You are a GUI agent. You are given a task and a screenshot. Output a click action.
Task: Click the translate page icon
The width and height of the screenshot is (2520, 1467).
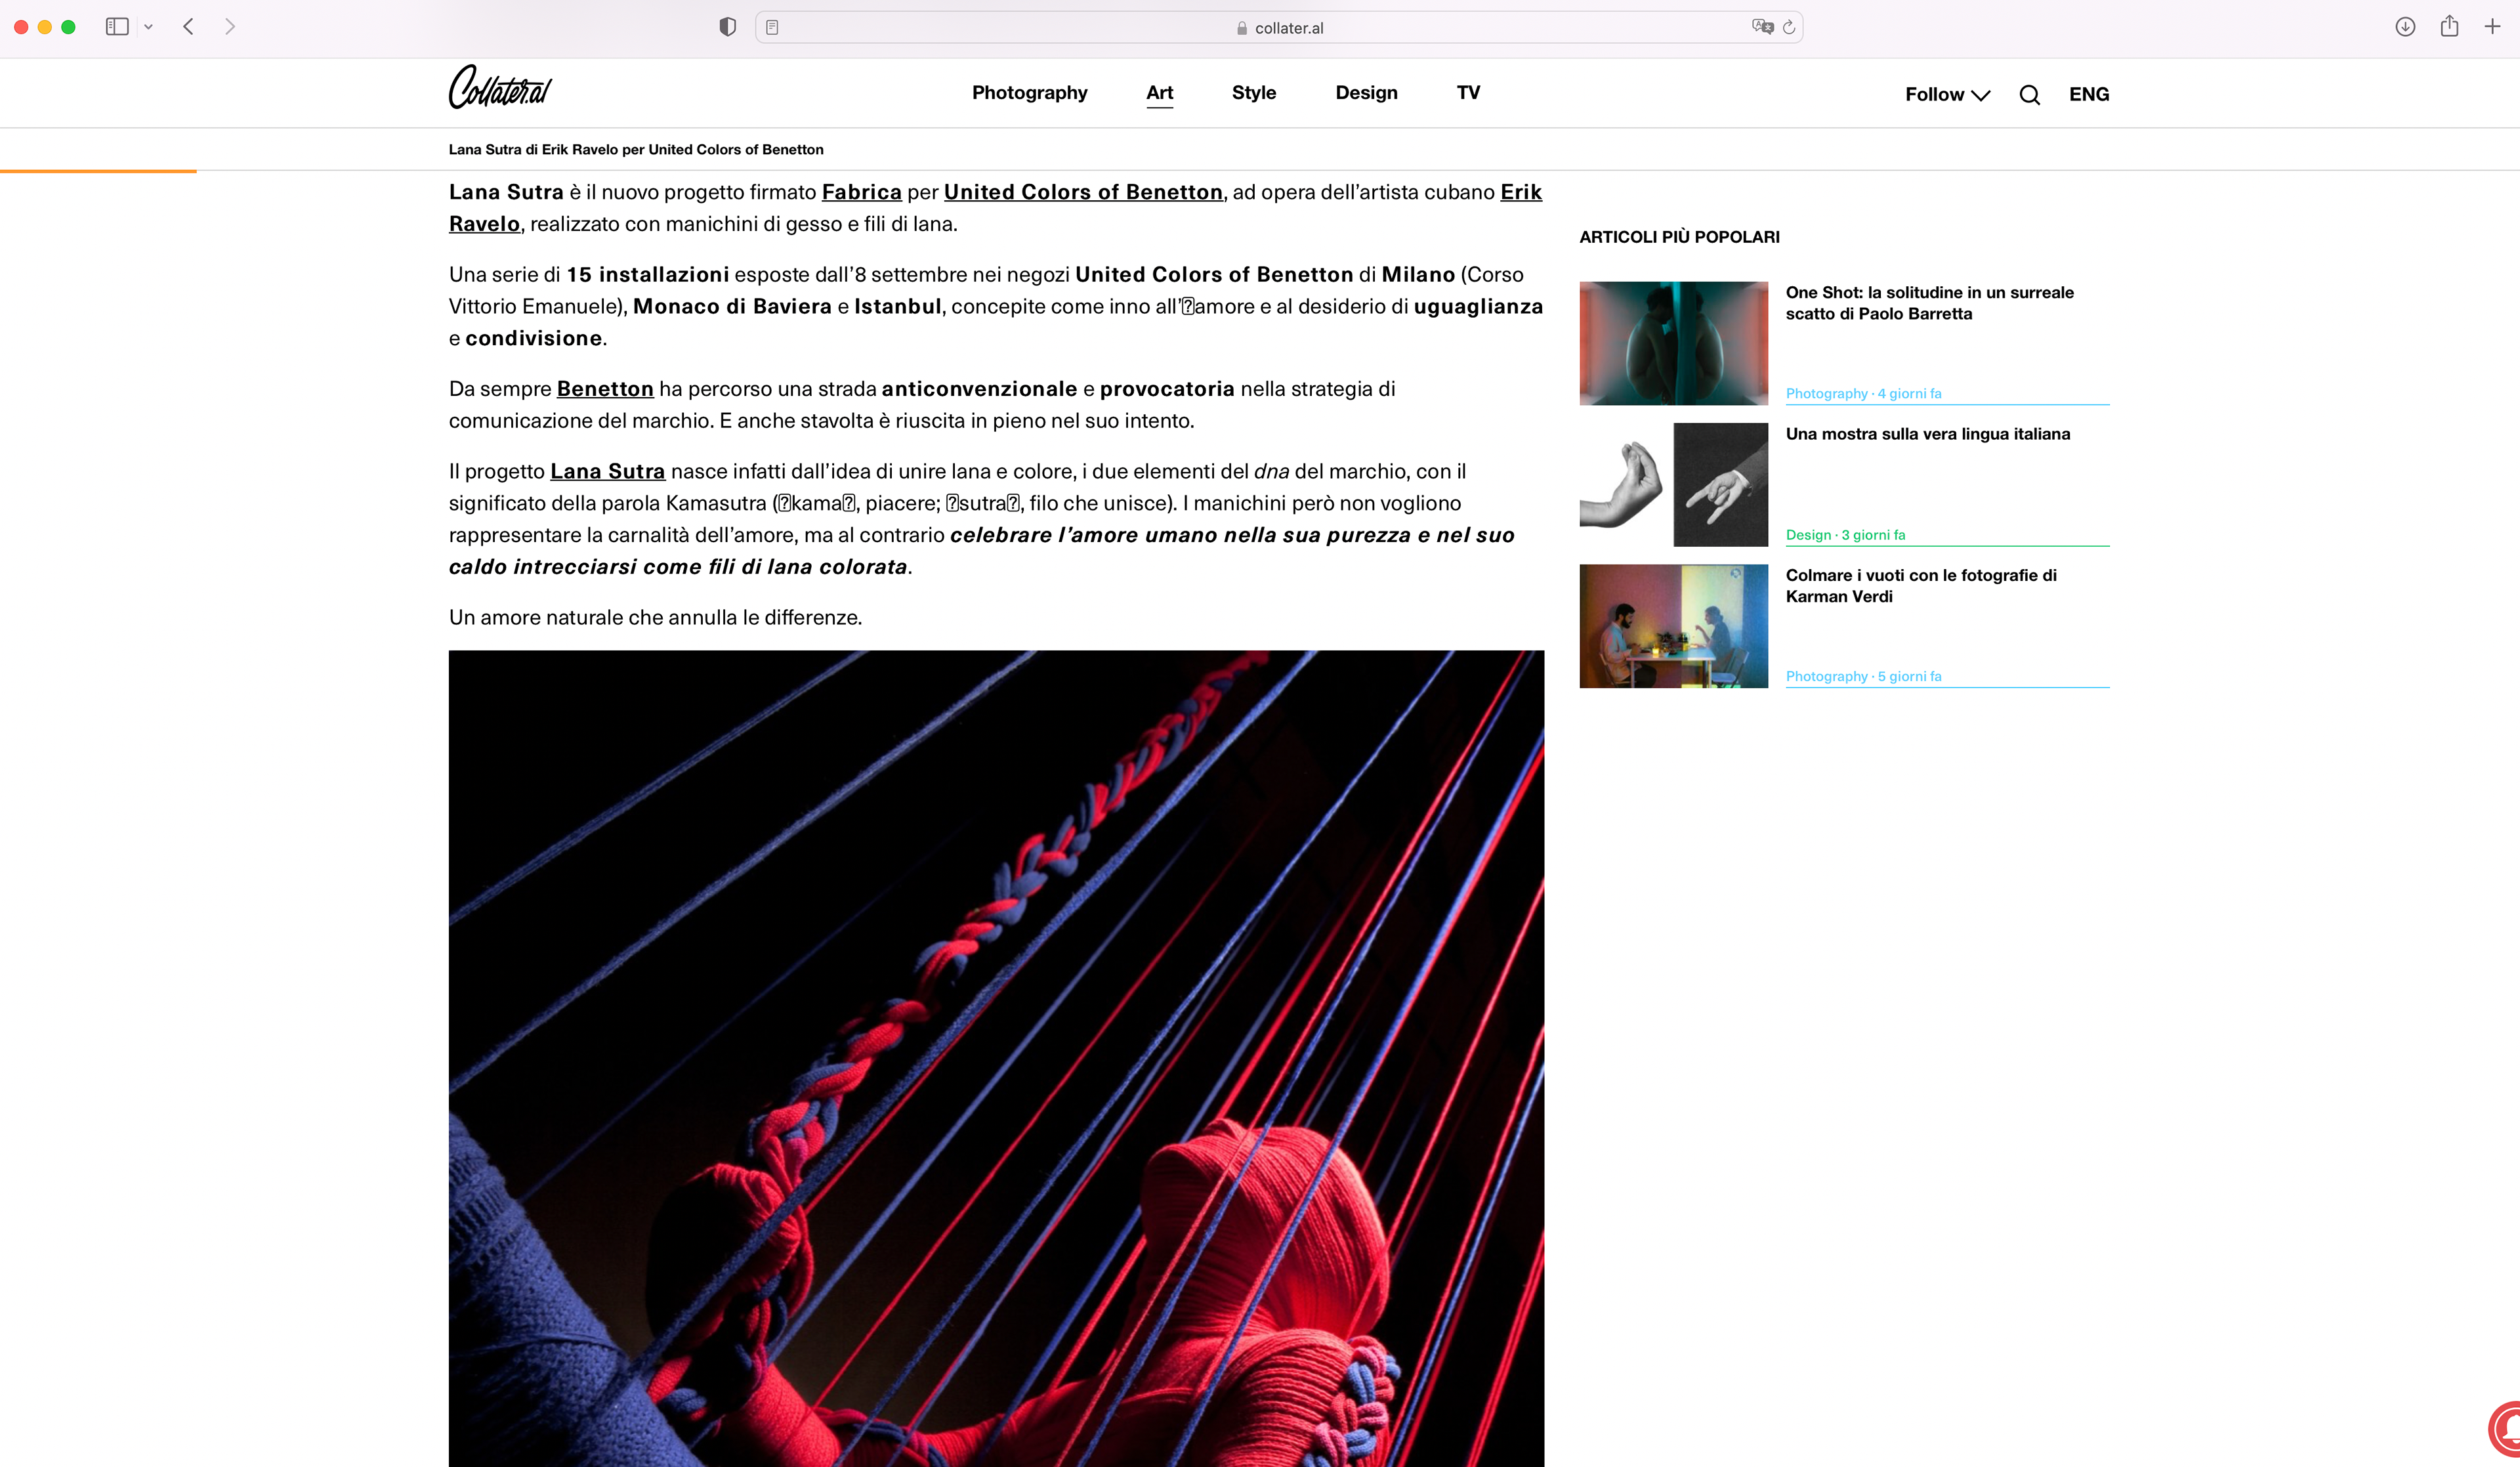point(1762,27)
